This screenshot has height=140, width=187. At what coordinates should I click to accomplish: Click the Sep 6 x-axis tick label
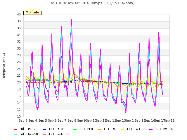point(52,120)
